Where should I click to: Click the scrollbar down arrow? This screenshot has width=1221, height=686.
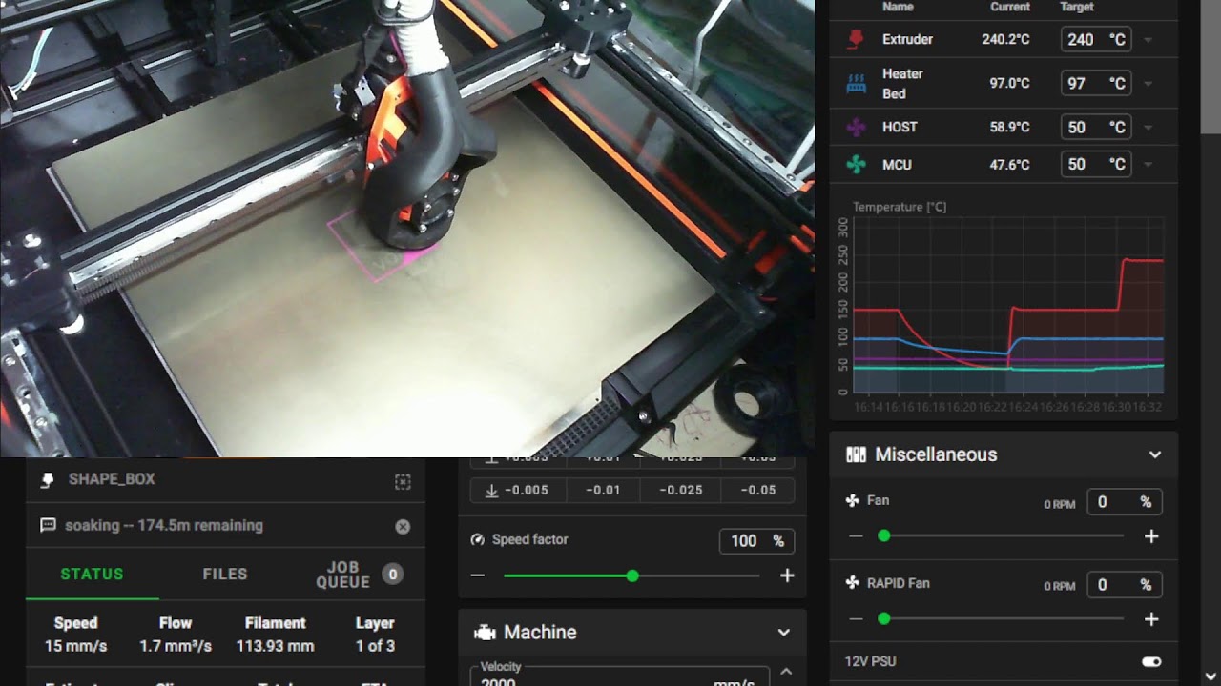[x=1211, y=677]
